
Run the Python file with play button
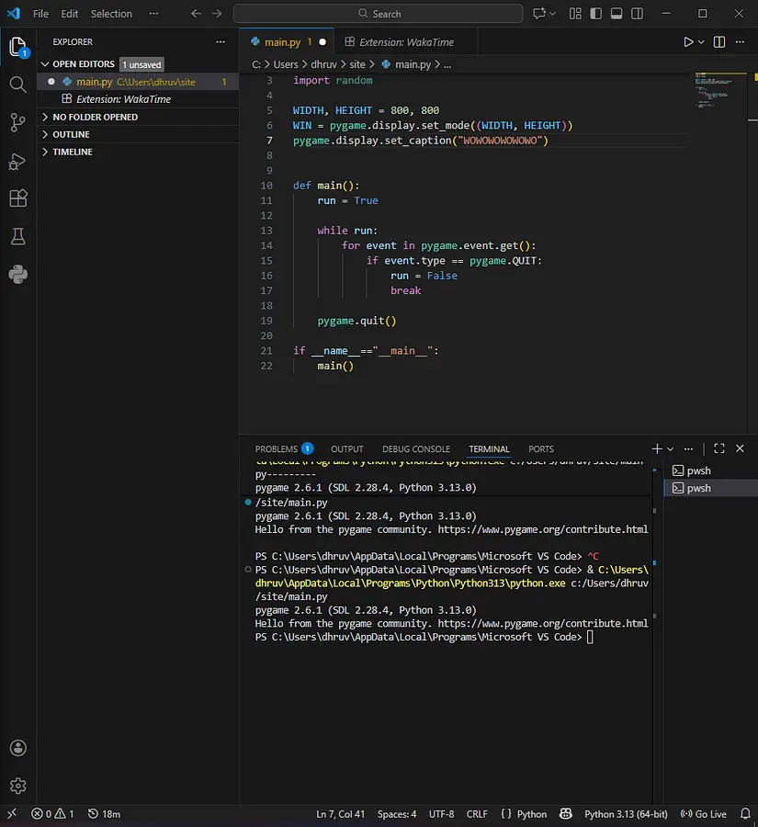[688, 42]
